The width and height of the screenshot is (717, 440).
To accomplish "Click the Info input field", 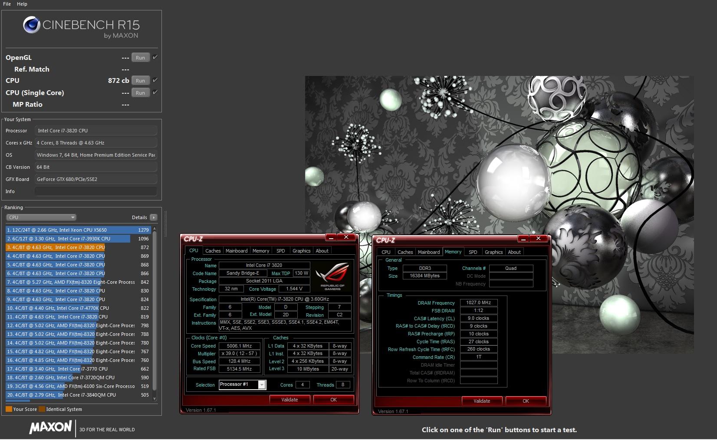I will pos(96,191).
